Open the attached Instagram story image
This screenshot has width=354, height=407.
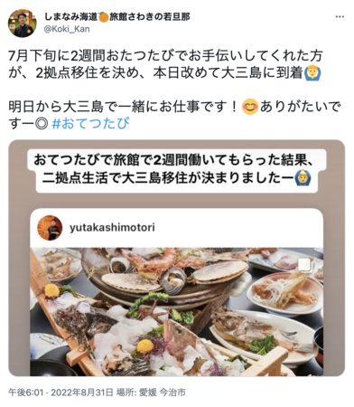point(177,258)
